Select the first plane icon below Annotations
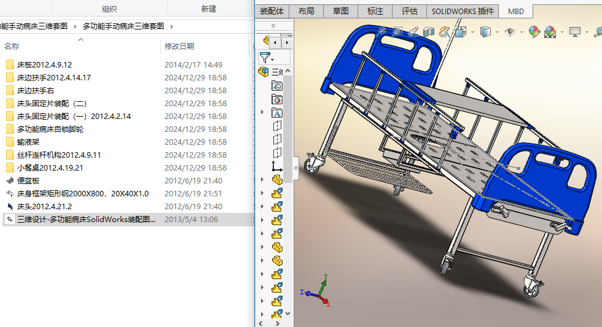The height and width of the screenshot is (327, 602). pos(277,126)
